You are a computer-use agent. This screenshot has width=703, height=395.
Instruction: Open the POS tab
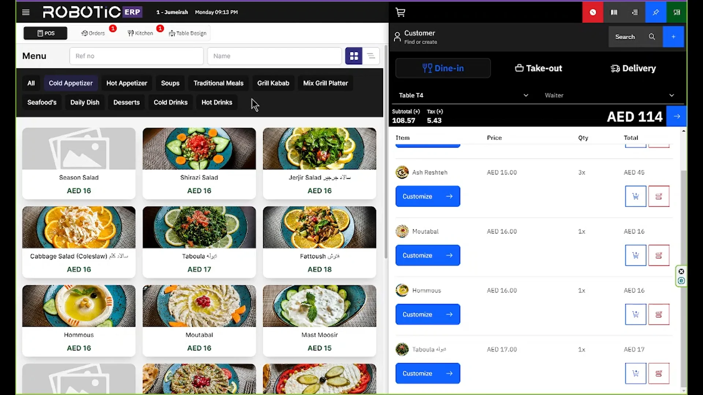pyautogui.click(x=45, y=33)
